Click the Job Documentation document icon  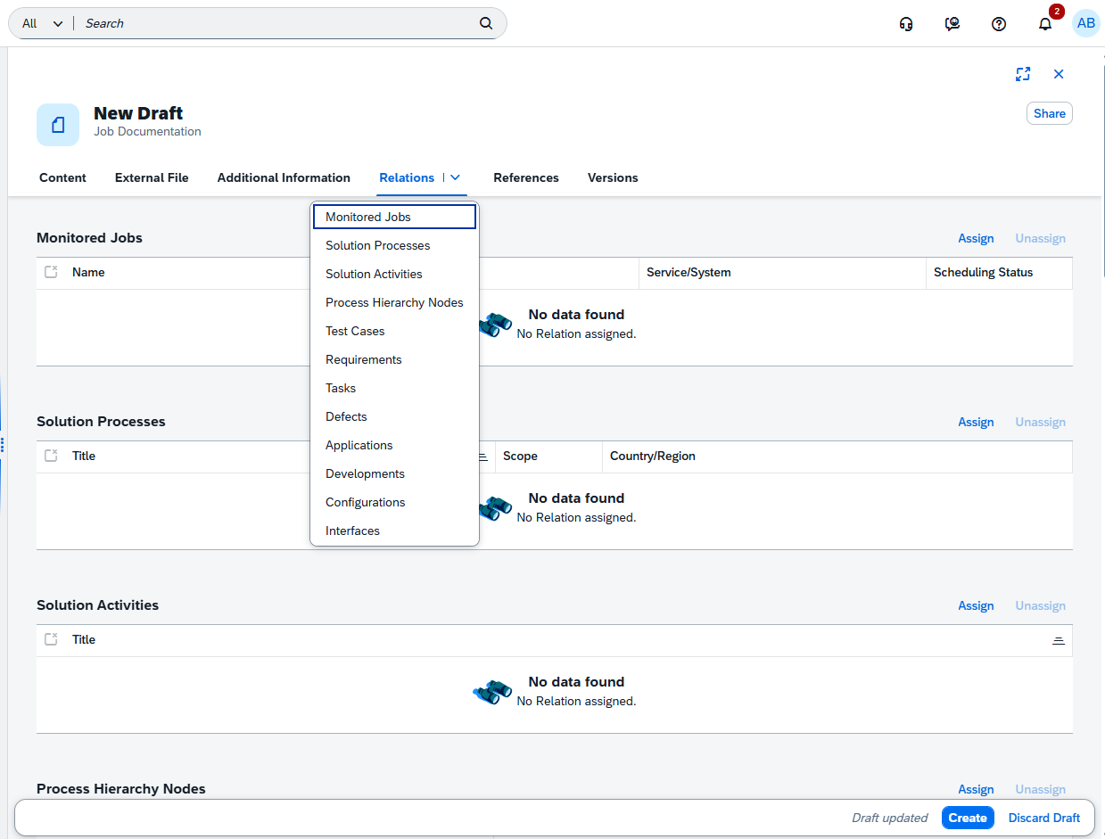(58, 125)
